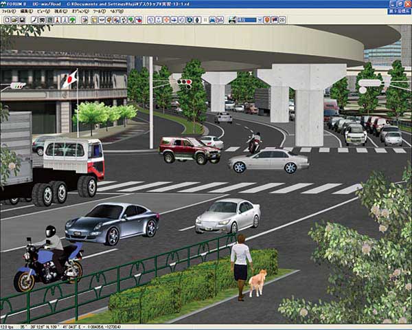
Task: Open a file using the folder icon
Action: 14,20
